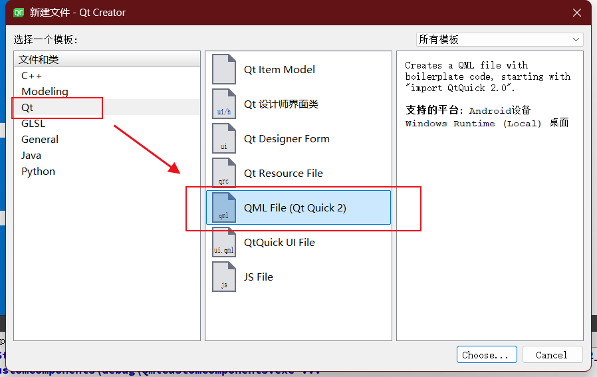The image size is (597, 377).
Task: Click the Qt Item Model file icon
Action: [x=224, y=69]
